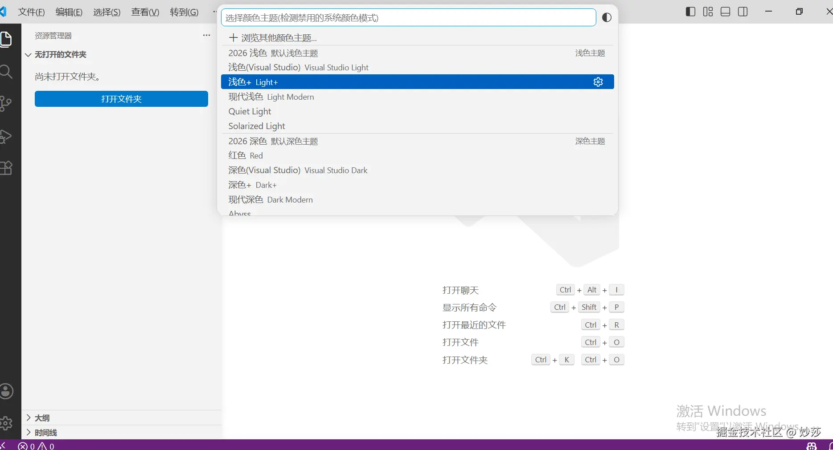Image resolution: width=833 pixels, height=450 pixels.
Task: Open the Accounts icon in activity bar
Action: coord(6,392)
